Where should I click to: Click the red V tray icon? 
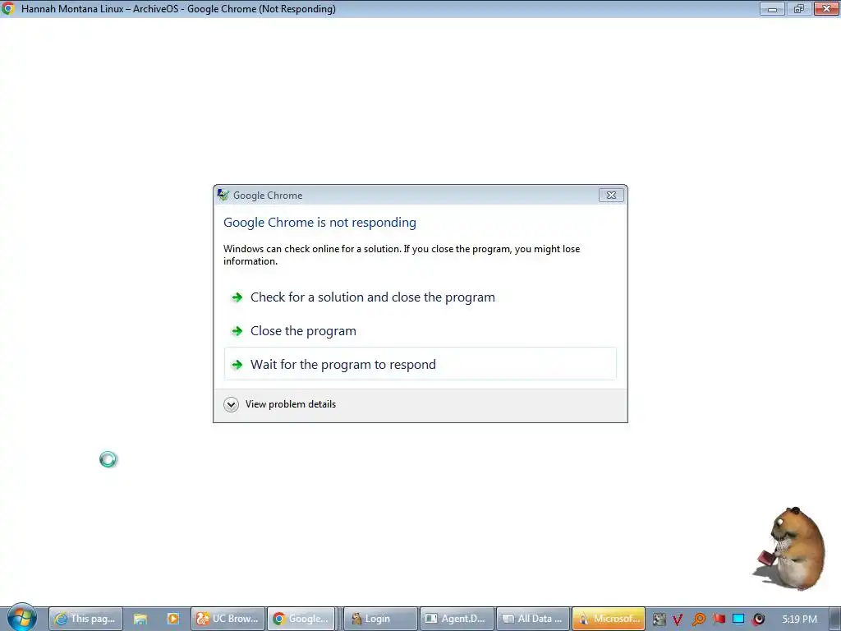(x=678, y=619)
